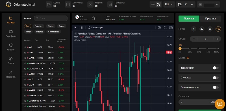Turn on Лимитная покупка switch
226x111 pixels.
(216, 88)
